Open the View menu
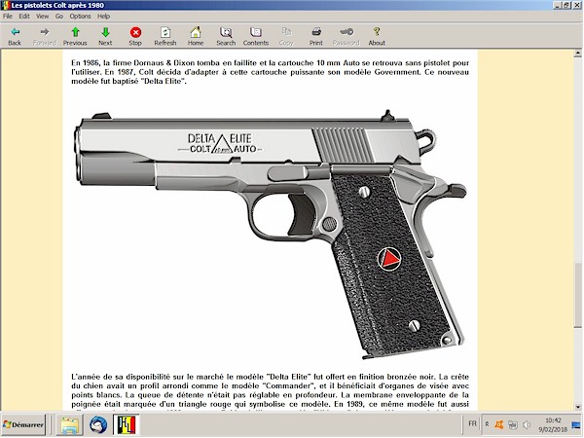The image size is (584, 438). click(42, 17)
